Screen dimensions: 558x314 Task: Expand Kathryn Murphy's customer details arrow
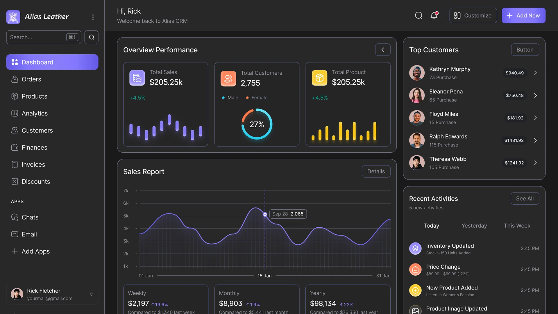pyautogui.click(x=536, y=73)
